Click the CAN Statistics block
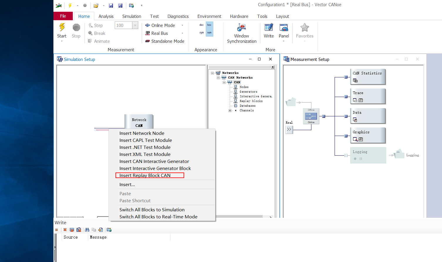 [x=368, y=77]
